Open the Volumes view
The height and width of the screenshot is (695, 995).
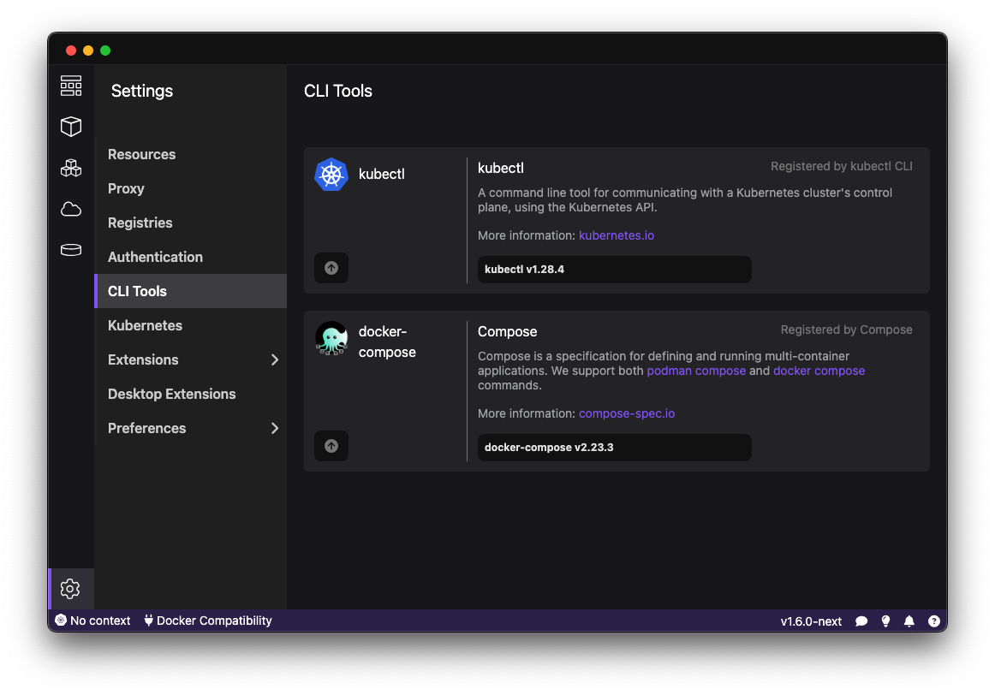pos(71,250)
